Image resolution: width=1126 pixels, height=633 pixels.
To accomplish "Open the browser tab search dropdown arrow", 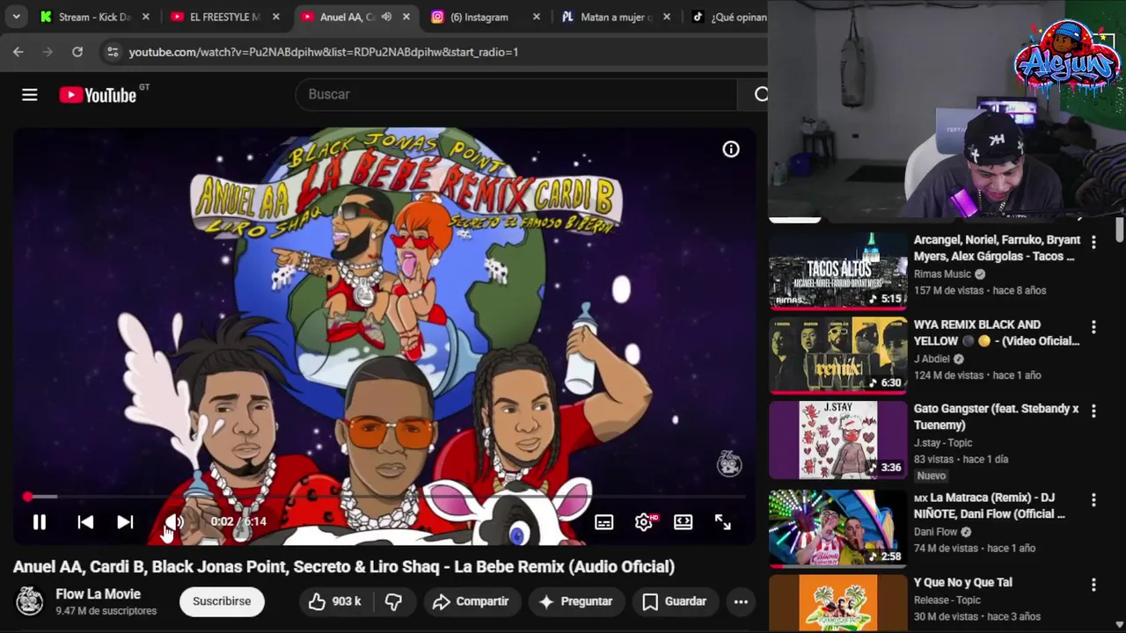I will [x=16, y=17].
